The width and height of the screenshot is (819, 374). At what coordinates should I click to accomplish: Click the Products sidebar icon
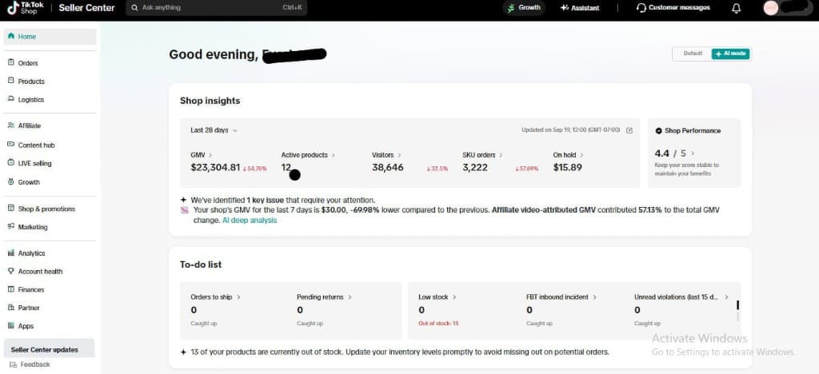pyautogui.click(x=11, y=81)
